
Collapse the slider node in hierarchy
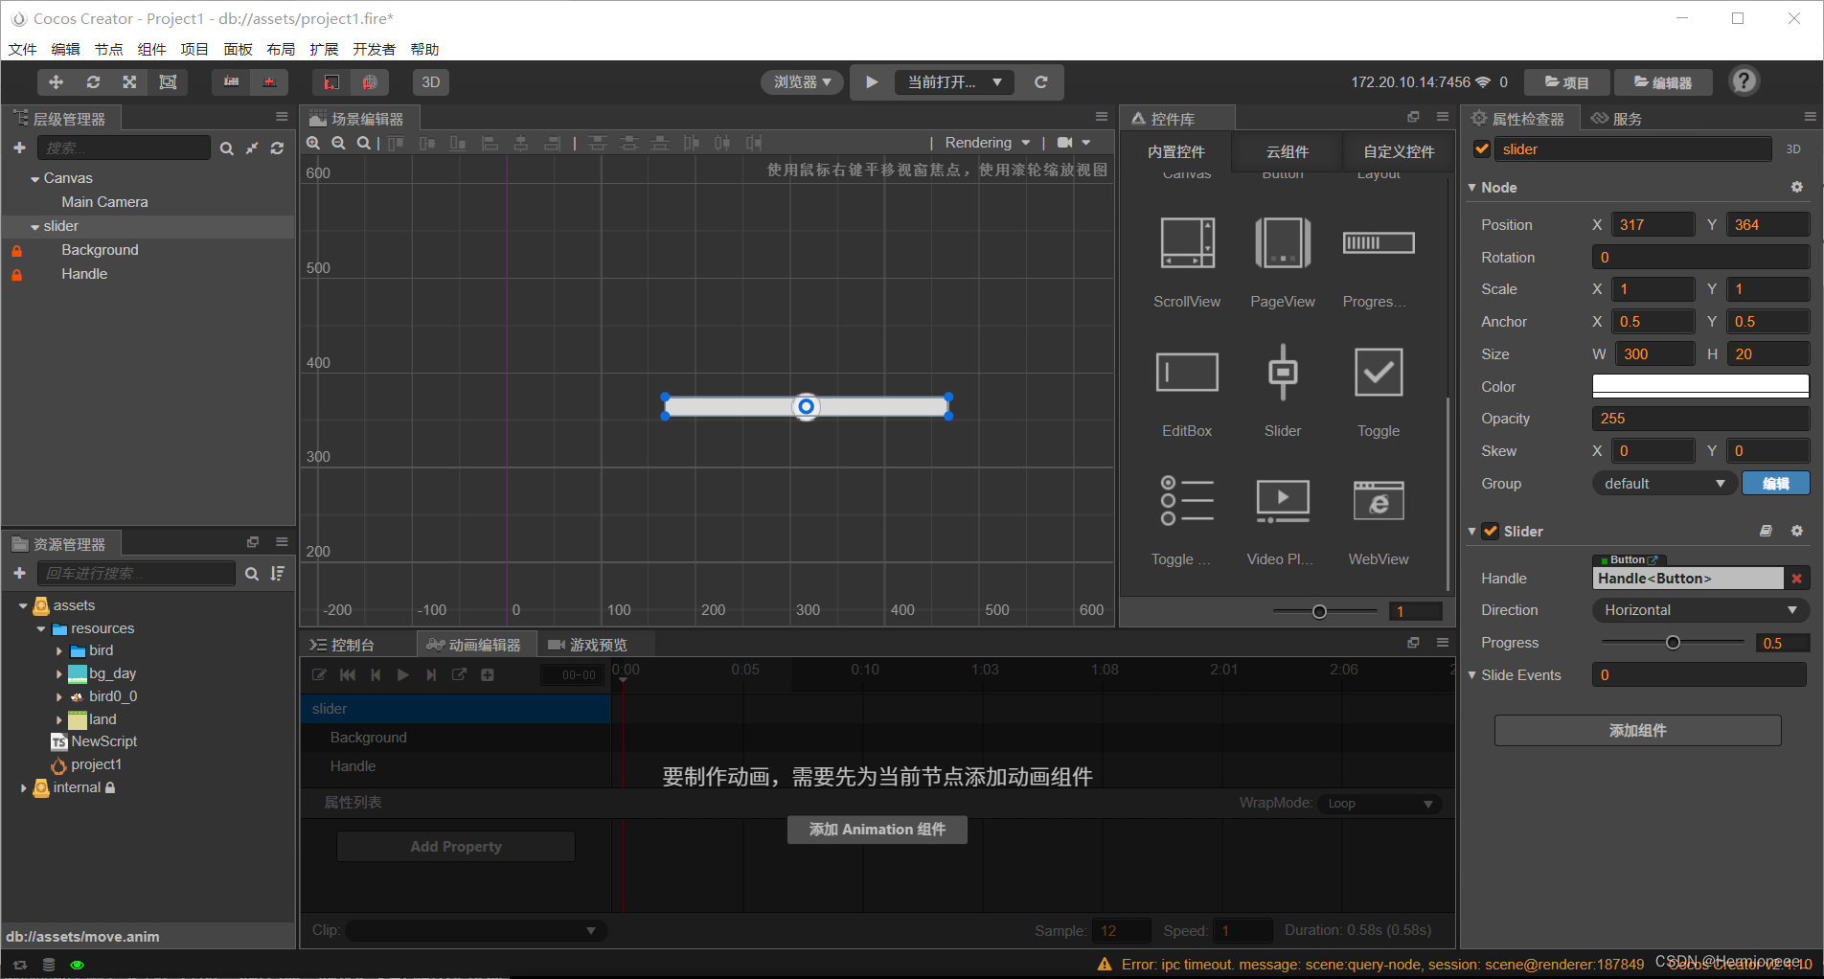[34, 227]
